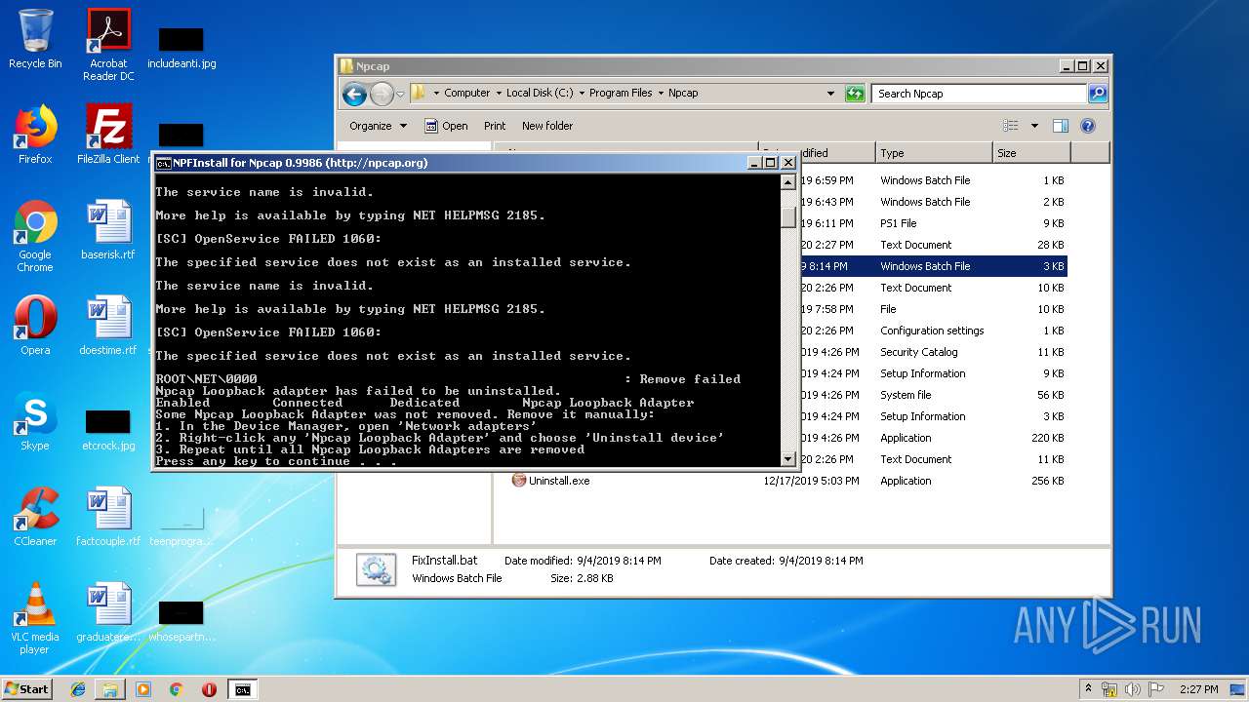Open Firefox from the desktop
This screenshot has width=1249, height=702.
[35, 135]
